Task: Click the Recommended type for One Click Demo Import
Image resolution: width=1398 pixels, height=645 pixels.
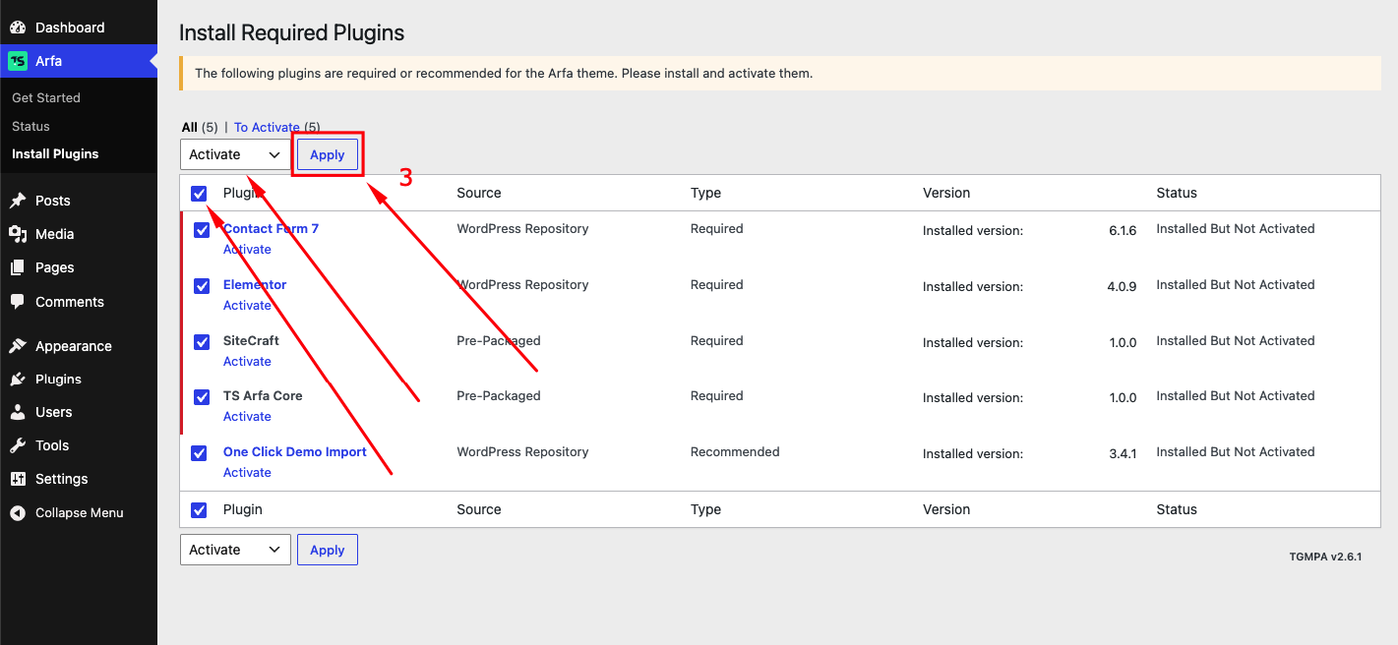Action: 735,451
